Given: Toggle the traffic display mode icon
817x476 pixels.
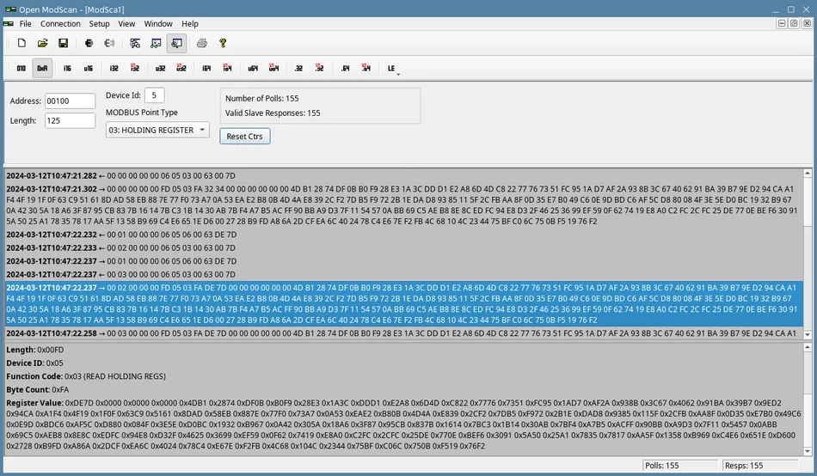Looking at the screenshot, I should tap(176, 43).
